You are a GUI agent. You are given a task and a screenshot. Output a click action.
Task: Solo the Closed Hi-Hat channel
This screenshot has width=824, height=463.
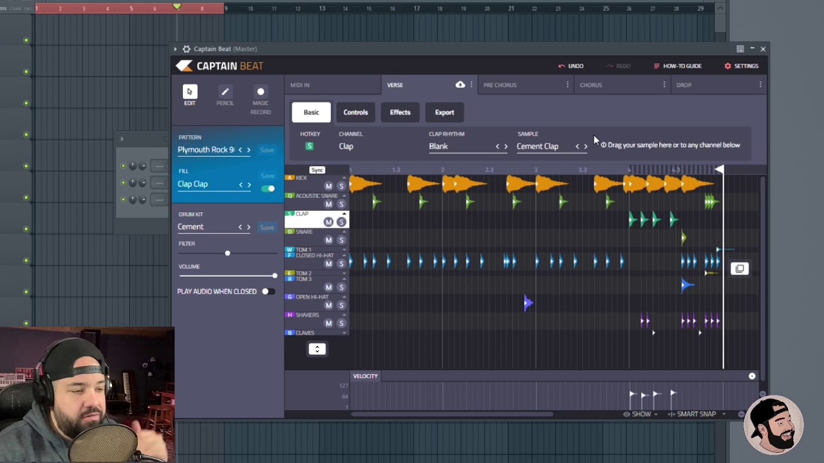coord(341,264)
